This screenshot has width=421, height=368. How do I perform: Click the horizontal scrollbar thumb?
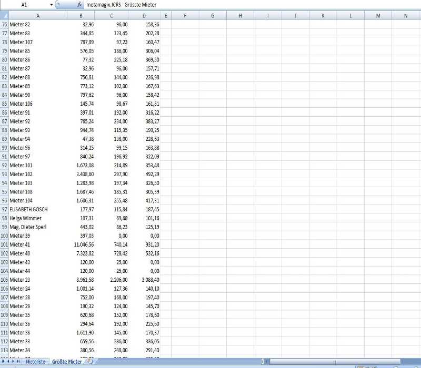[335, 362]
